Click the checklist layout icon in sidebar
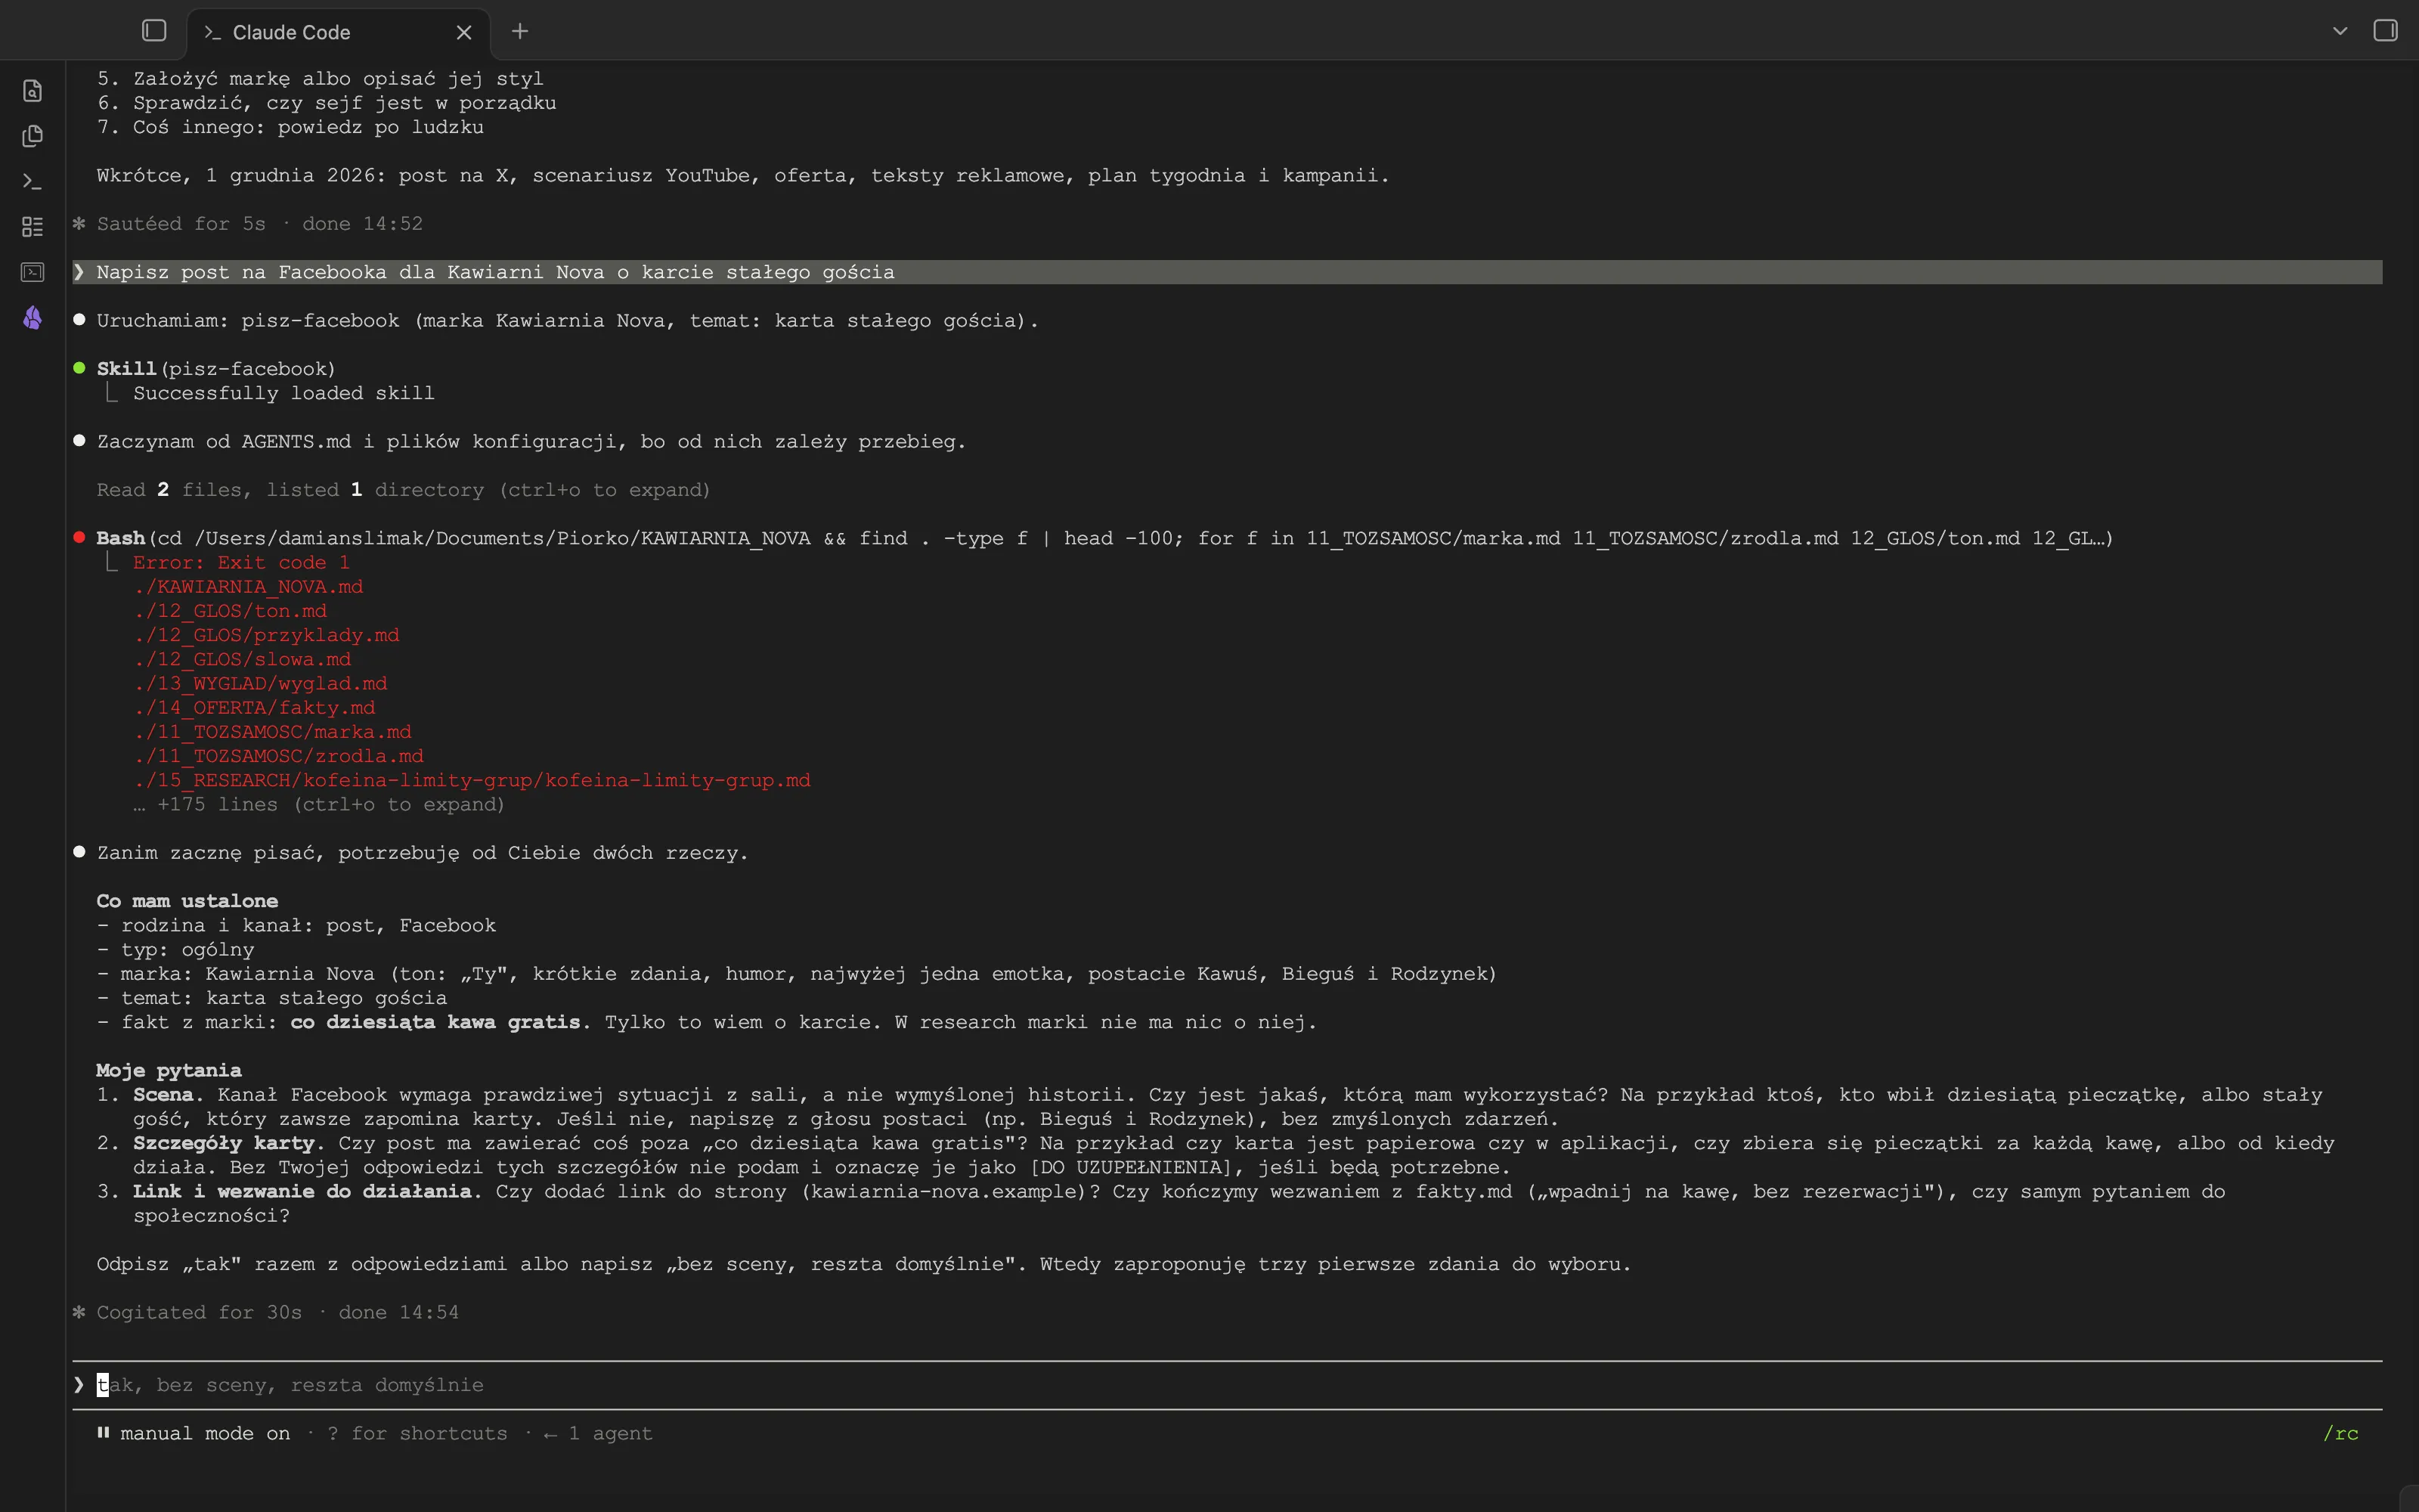 [x=32, y=227]
